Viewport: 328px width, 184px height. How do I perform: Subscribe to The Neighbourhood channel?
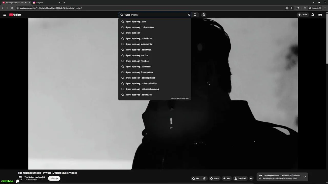pos(54,178)
